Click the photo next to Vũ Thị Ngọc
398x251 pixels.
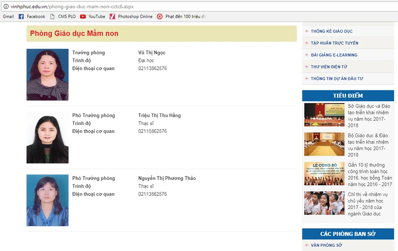47,75
